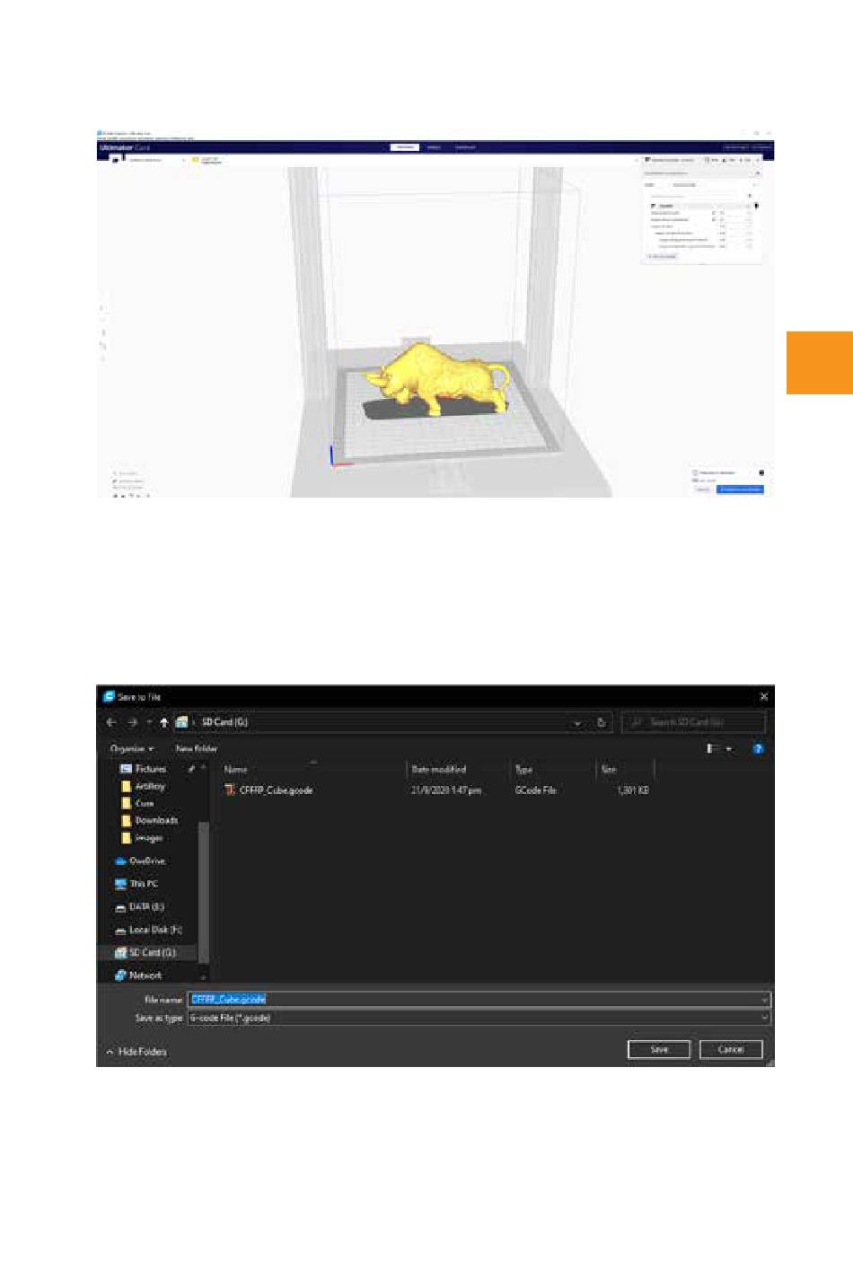
Task: Click the navigation pane scrollbar
Action: (203, 891)
